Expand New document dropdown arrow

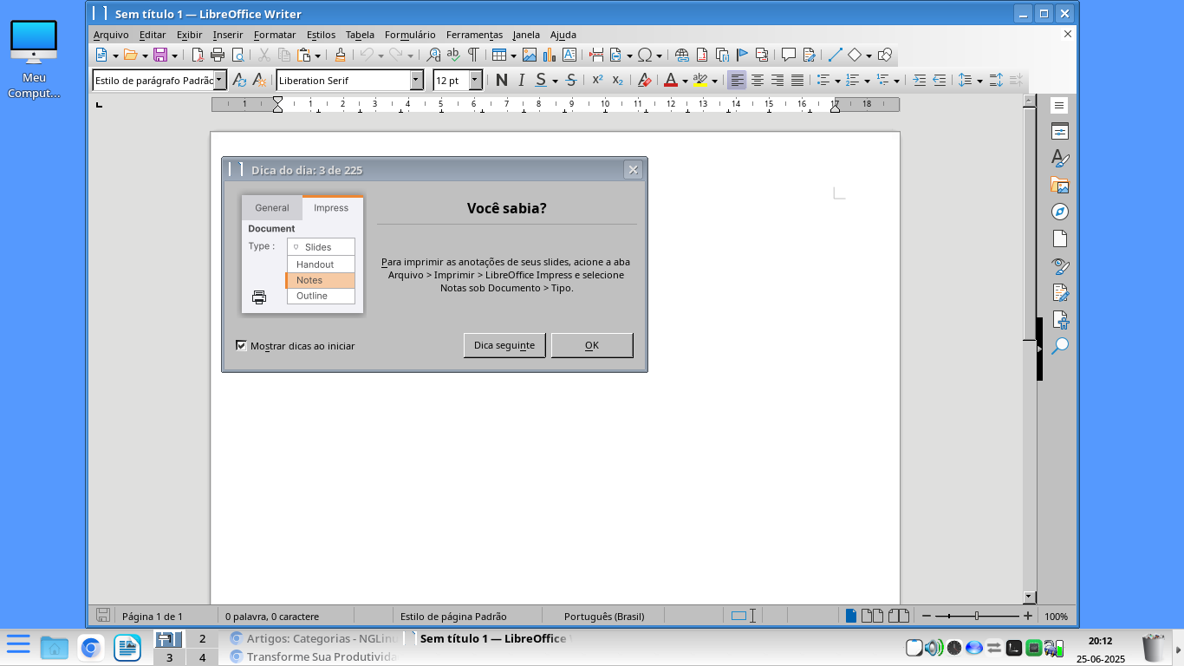[x=116, y=55]
